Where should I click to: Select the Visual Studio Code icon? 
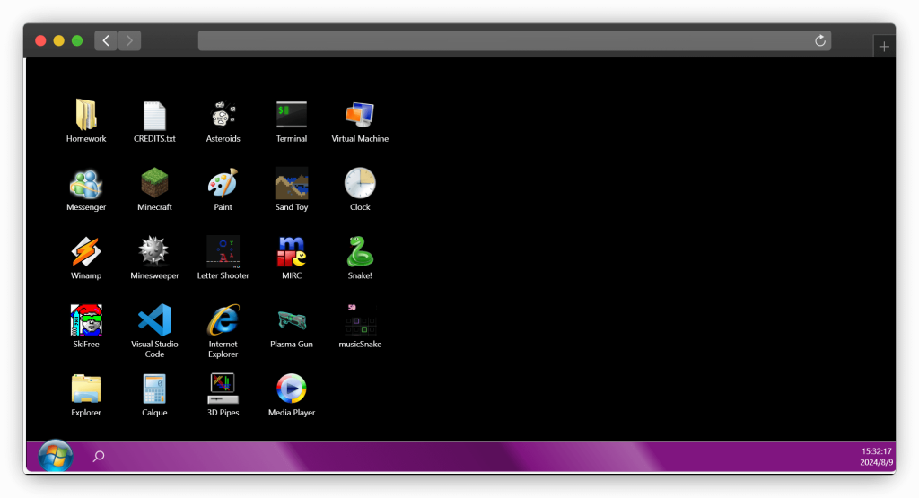click(x=154, y=320)
